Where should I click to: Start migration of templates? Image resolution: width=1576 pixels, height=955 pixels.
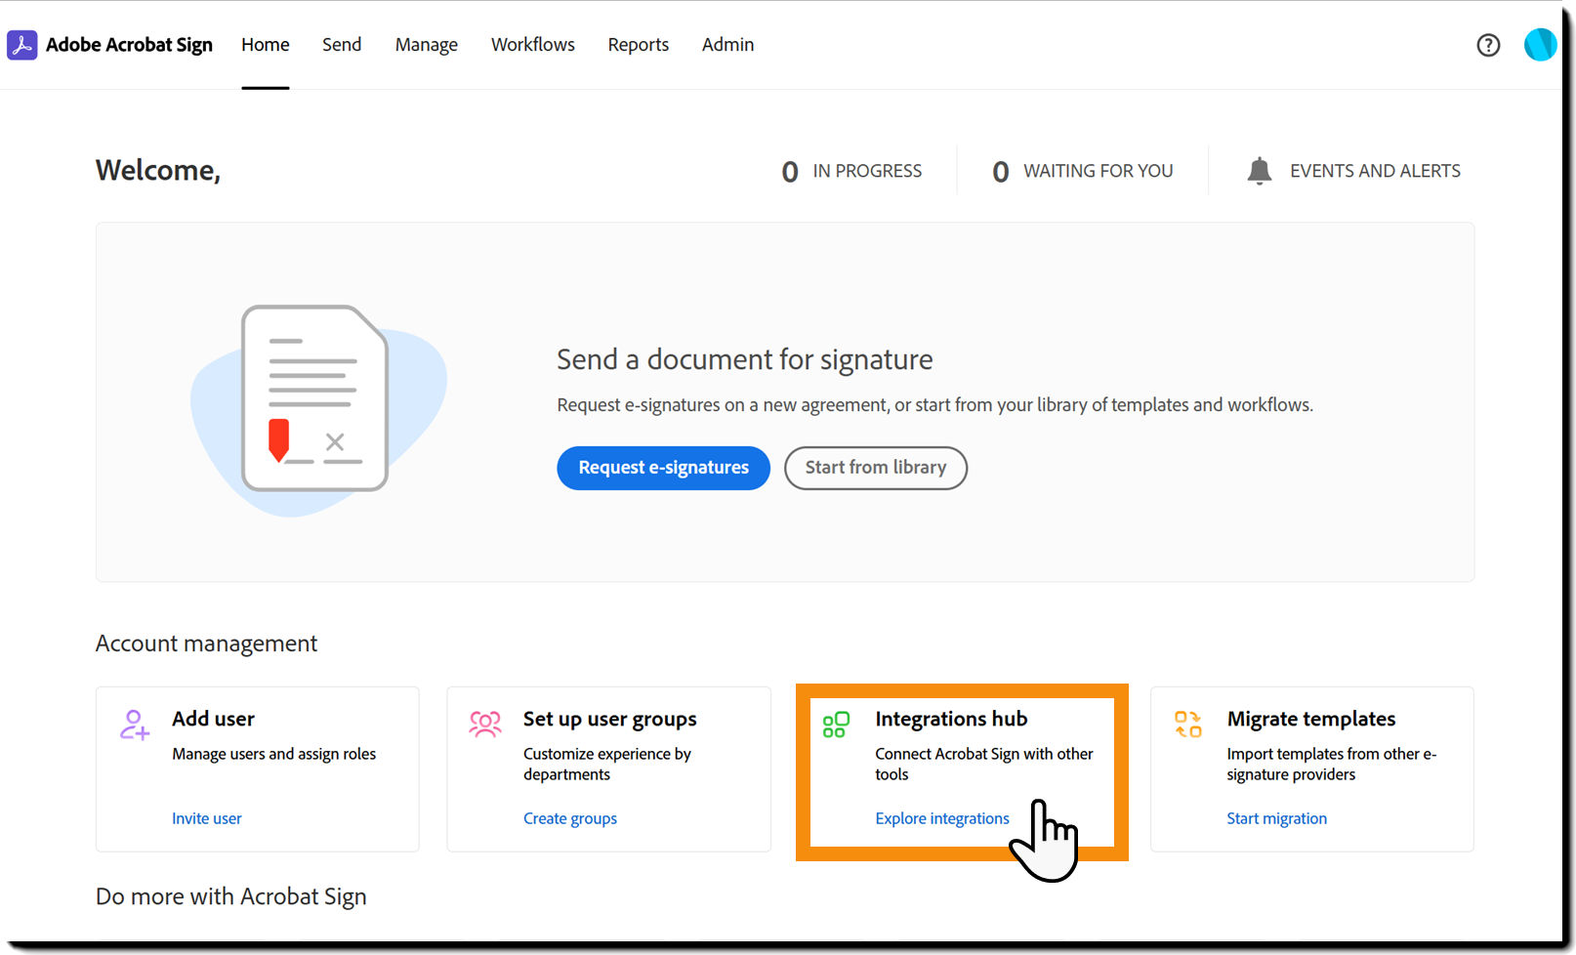[x=1276, y=818]
